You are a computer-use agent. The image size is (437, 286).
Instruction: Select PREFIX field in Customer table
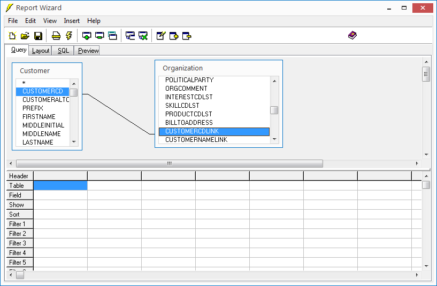[x=43, y=108]
